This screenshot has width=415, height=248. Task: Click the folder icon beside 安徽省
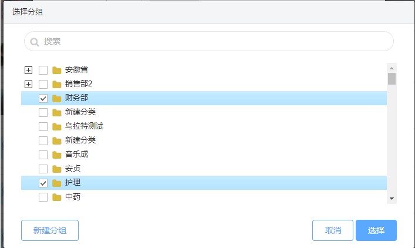(x=57, y=70)
